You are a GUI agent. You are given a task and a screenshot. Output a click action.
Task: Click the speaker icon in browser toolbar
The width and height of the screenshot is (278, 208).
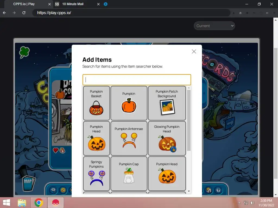click(x=267, y=13)
